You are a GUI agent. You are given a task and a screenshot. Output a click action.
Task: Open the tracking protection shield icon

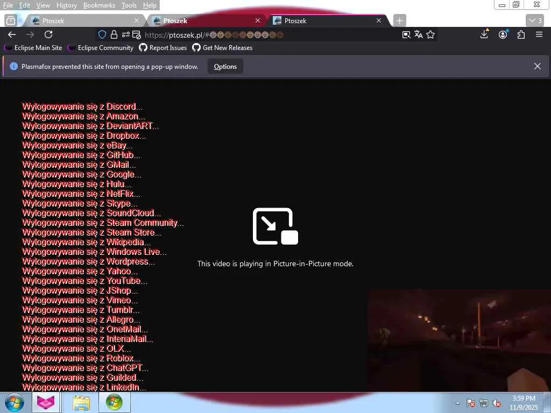coord(102,34)
